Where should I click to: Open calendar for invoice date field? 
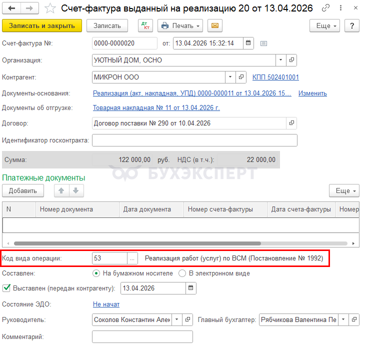click(248, 43)
